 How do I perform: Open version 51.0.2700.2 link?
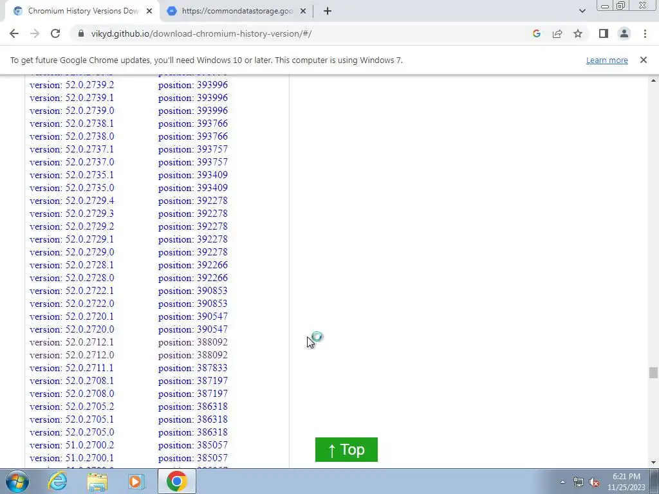(x=72, y=445)
